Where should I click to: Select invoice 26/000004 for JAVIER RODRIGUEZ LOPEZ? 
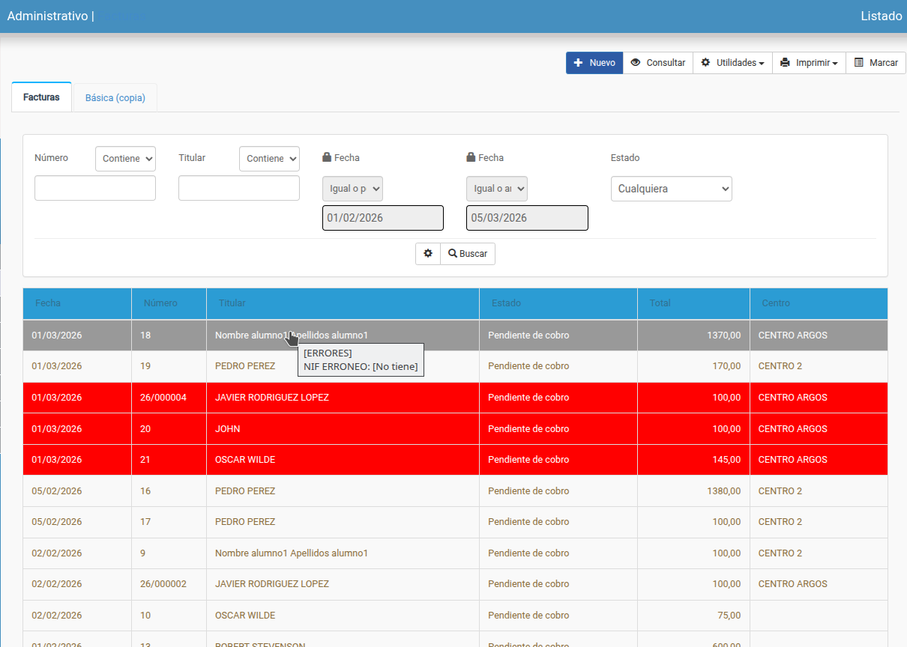[x=271, y=398]
